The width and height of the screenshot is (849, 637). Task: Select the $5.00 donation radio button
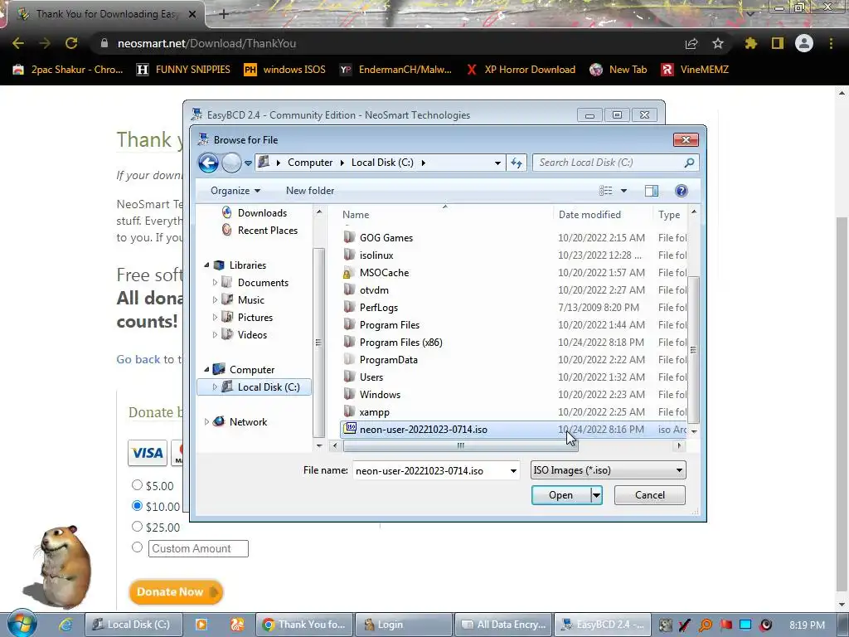pyautogui.click(x=137, y=484)
